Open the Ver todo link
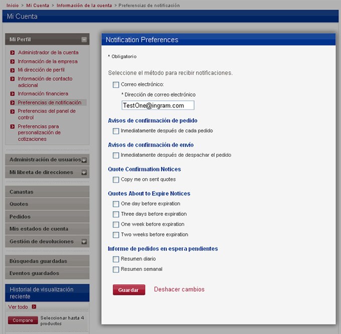This screenshot has height=334, width=341. pyautogui.click(x=18, y=307)
